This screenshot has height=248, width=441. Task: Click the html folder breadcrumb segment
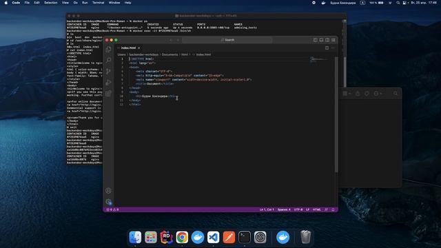click(x=185, y=54)
